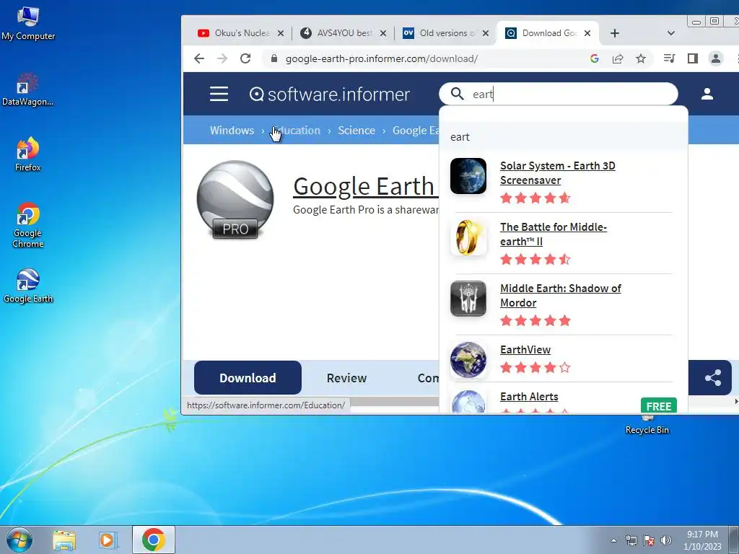Click the address bar URL
The height and width of the screenshot is (554, 739).
pyautogui.click(x=382, y=59)
